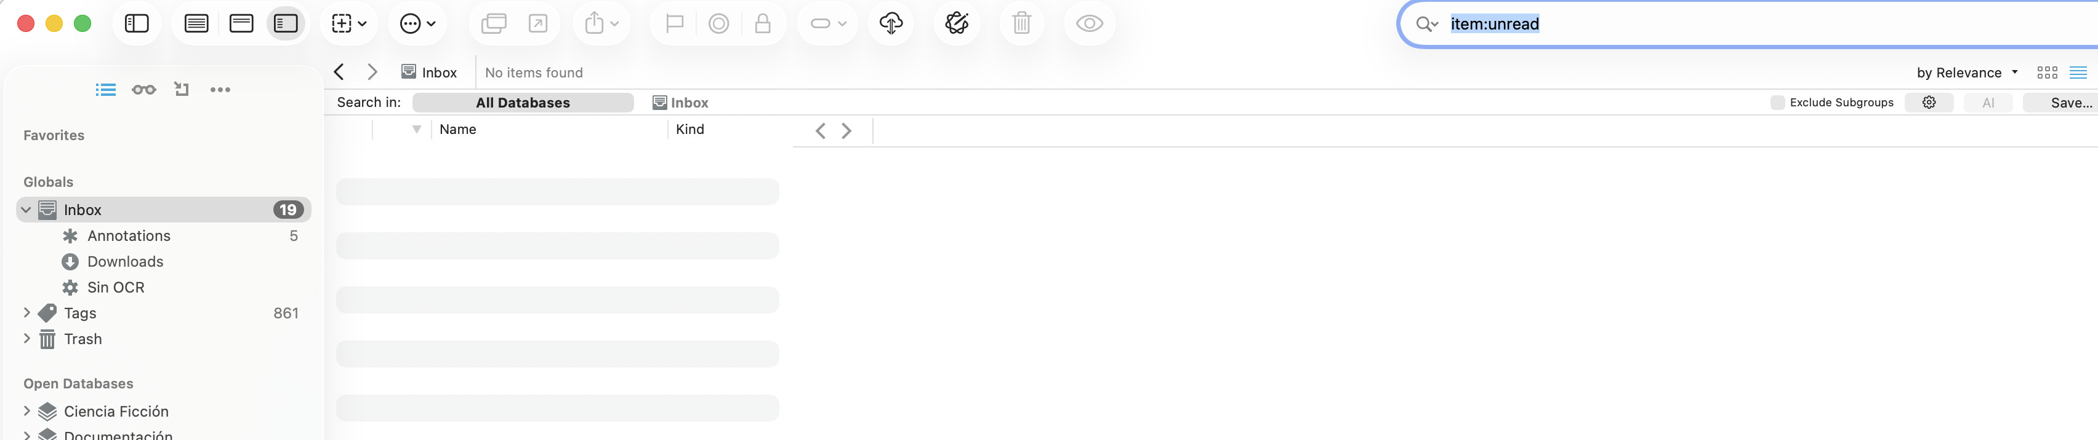This screenshot has height=440, width=2098.
Task: Open the Annotations smart group
Action: [x=129, y=236]
